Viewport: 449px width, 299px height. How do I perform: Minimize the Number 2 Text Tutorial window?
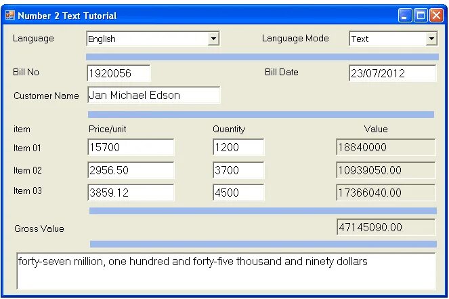tap(405, 15)
